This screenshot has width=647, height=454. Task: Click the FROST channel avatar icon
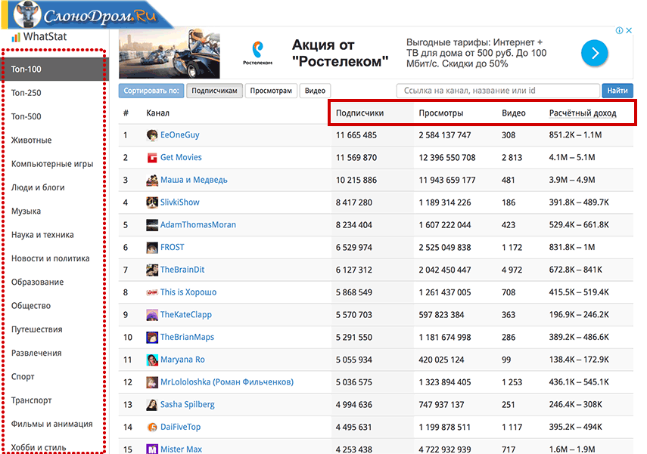(152, 247)
